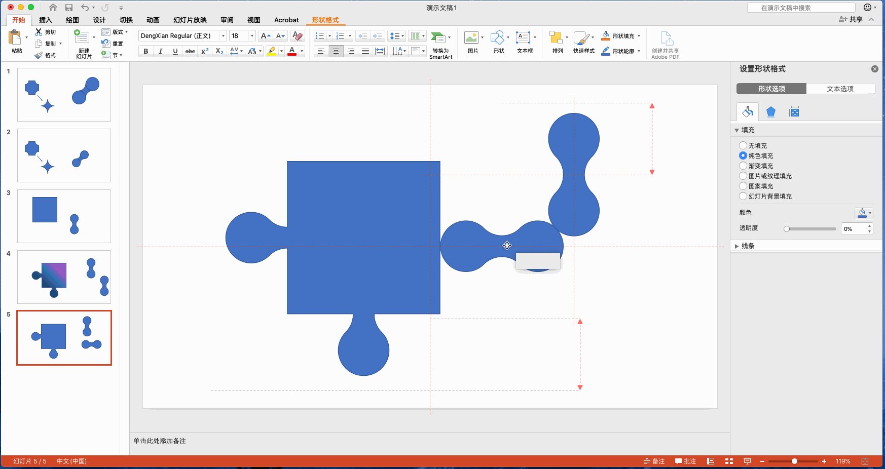Decrease the font size
This screenshot has width=885, height=469.
point(281,36)
